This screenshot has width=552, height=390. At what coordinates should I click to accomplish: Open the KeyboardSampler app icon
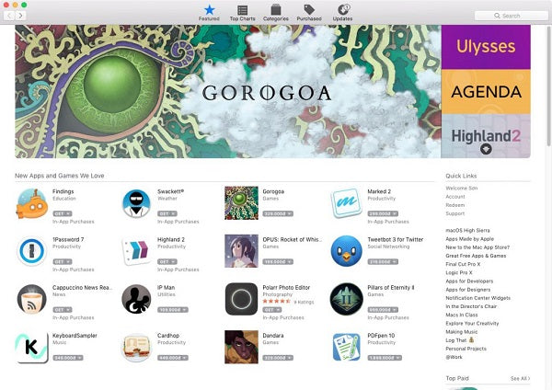32,347
